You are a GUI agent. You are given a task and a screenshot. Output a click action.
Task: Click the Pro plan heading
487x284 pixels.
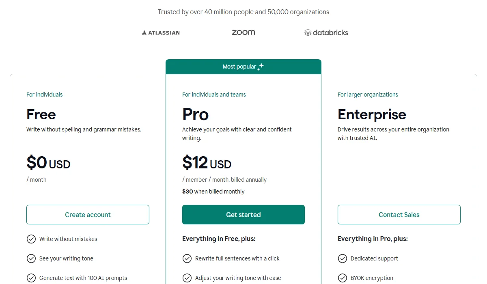(195, 114)
